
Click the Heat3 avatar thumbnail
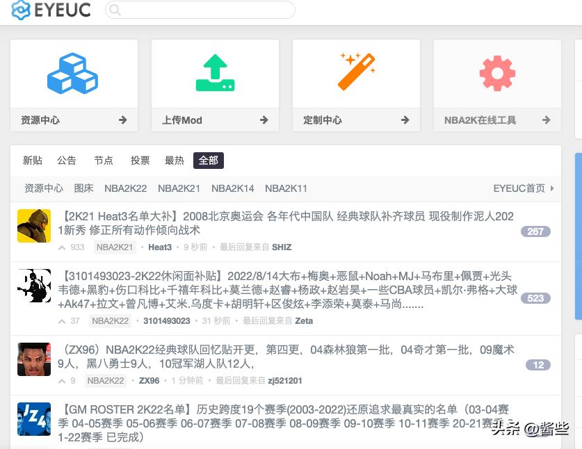[34, 226]
